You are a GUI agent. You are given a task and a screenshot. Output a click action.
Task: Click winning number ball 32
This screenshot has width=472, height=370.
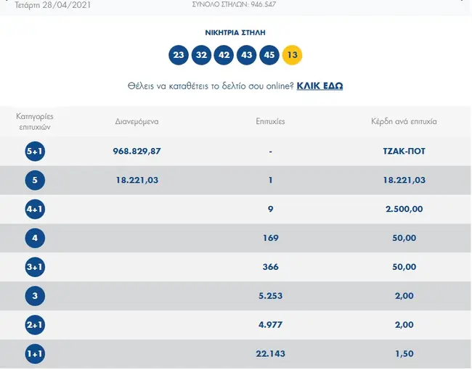(201, 55)
